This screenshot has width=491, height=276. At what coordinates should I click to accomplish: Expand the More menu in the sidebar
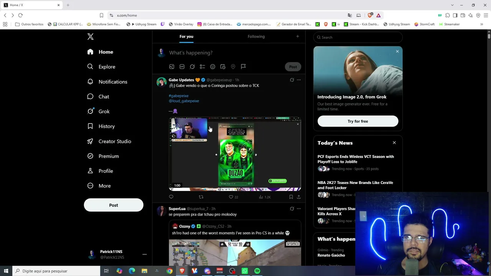(99, 186)
